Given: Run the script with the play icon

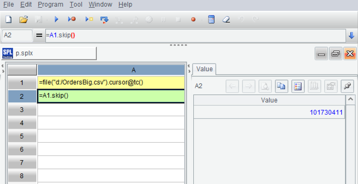Looking at the screenshot, I should (x=57, y=20).
